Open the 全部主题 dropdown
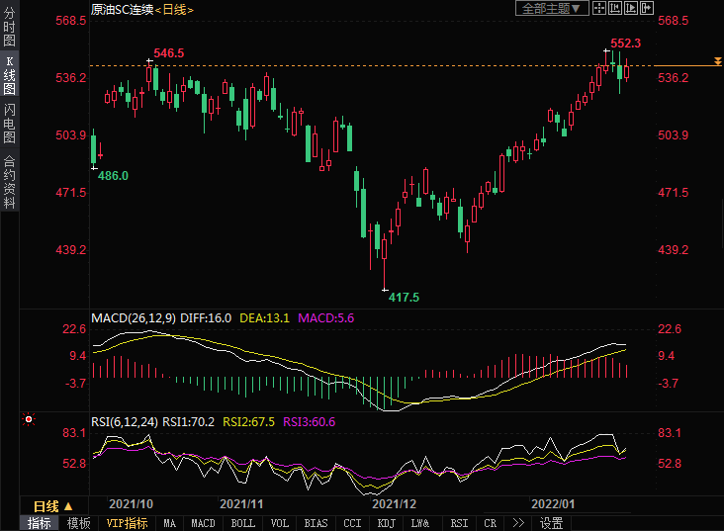The height and width of the screenshot is (531, 724). coord(552,8)
